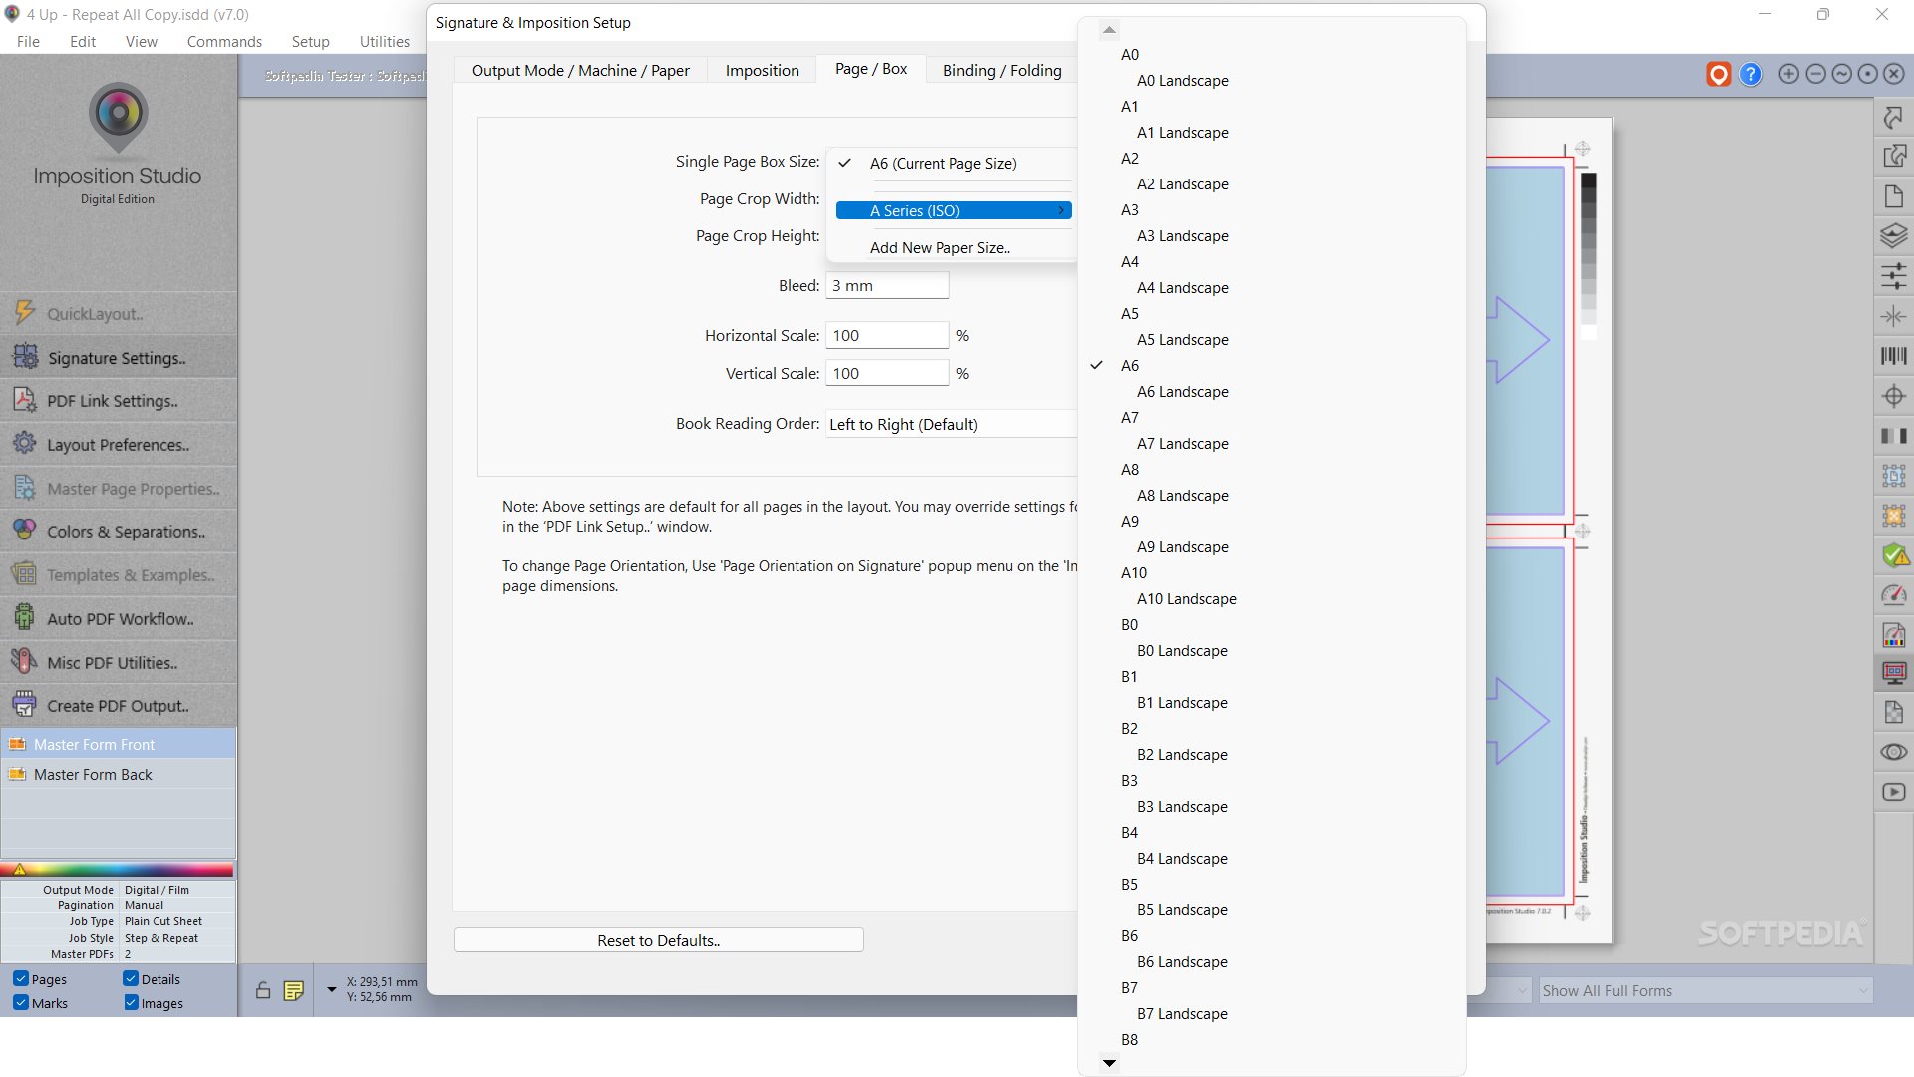1914x1077 pixels.
Task: Click the orange Imposition Studio pin icon
Action: [x=1718, y=74]
